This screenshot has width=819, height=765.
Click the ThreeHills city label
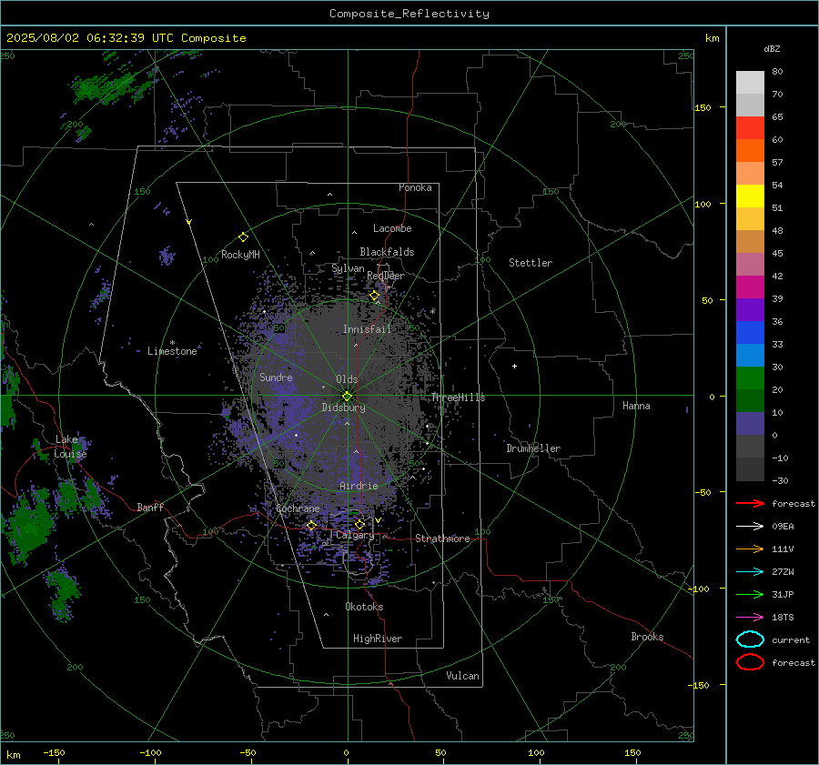point(458,398)
